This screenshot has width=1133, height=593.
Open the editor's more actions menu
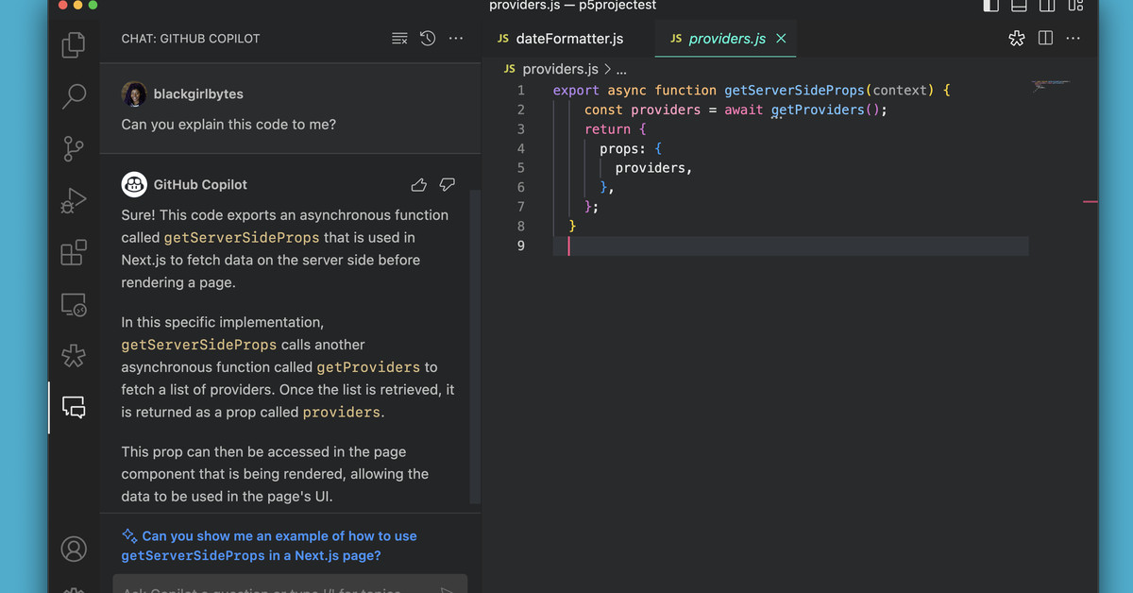[1073, 38]
